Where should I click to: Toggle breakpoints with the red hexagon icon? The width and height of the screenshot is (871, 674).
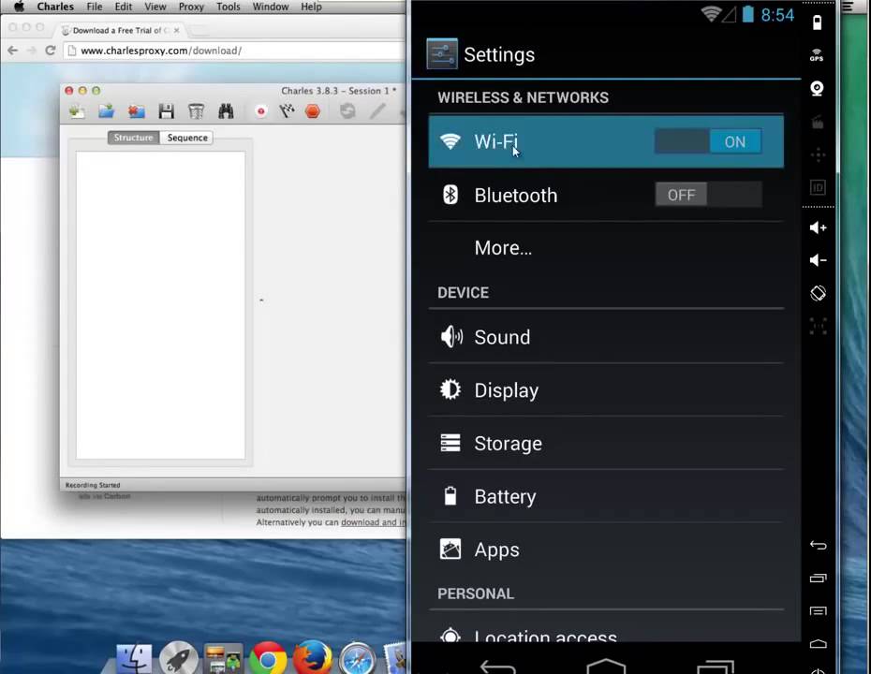[x=313, y=111]
